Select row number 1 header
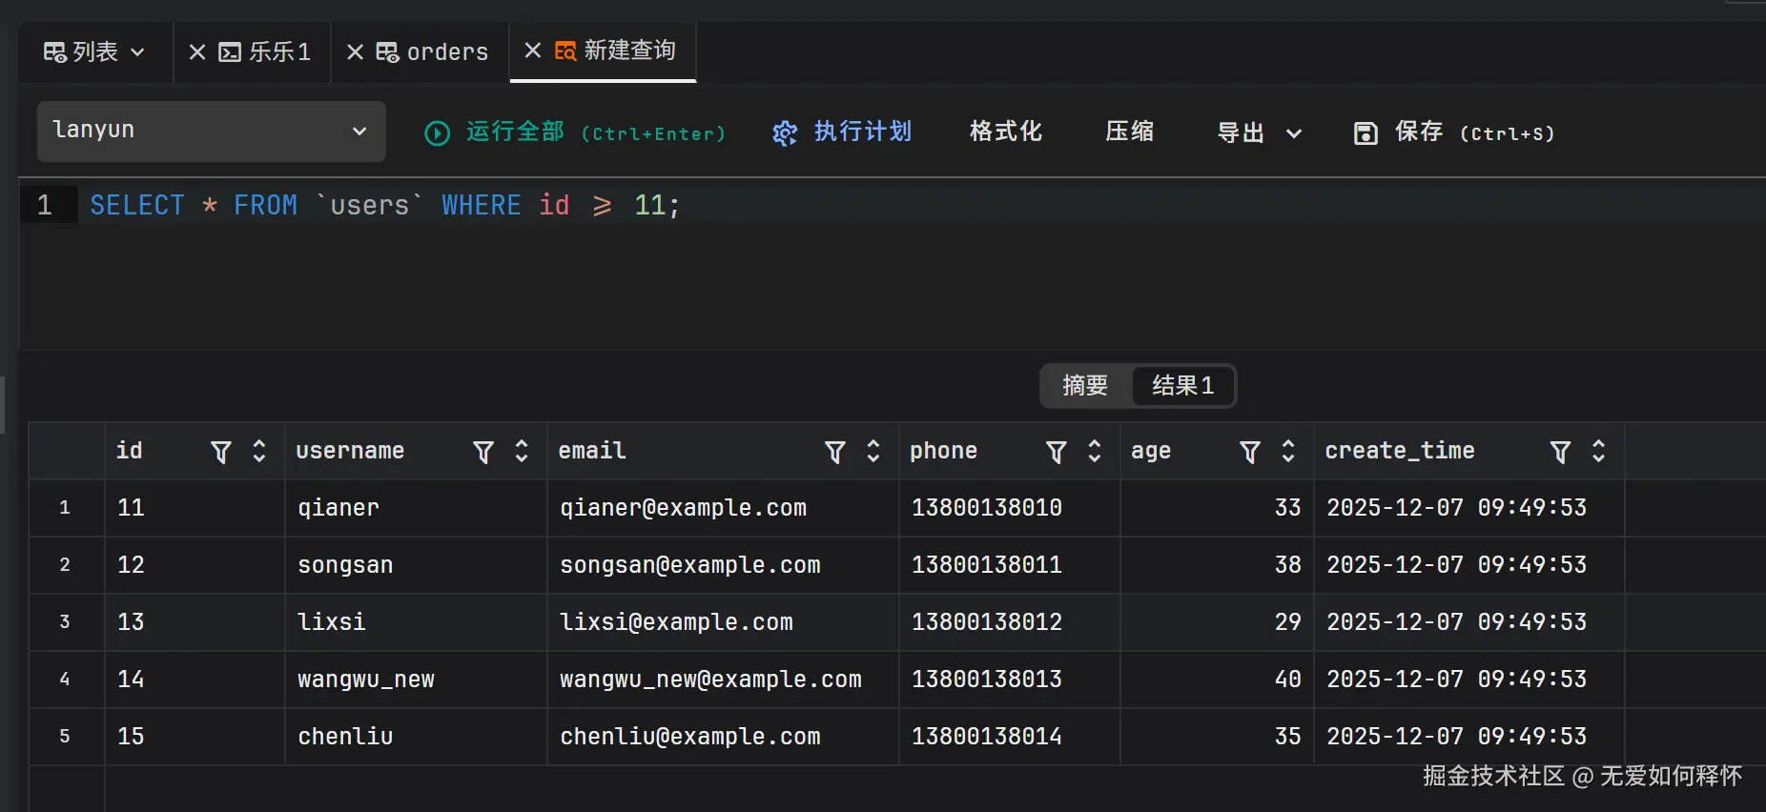Screen dimensions: 1766x812 tap(66, 508)
